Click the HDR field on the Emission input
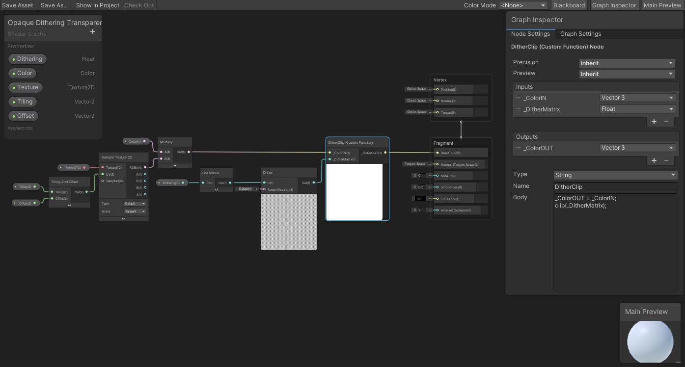The width and height of the screenshot is (685, 367). click(420, 198)
